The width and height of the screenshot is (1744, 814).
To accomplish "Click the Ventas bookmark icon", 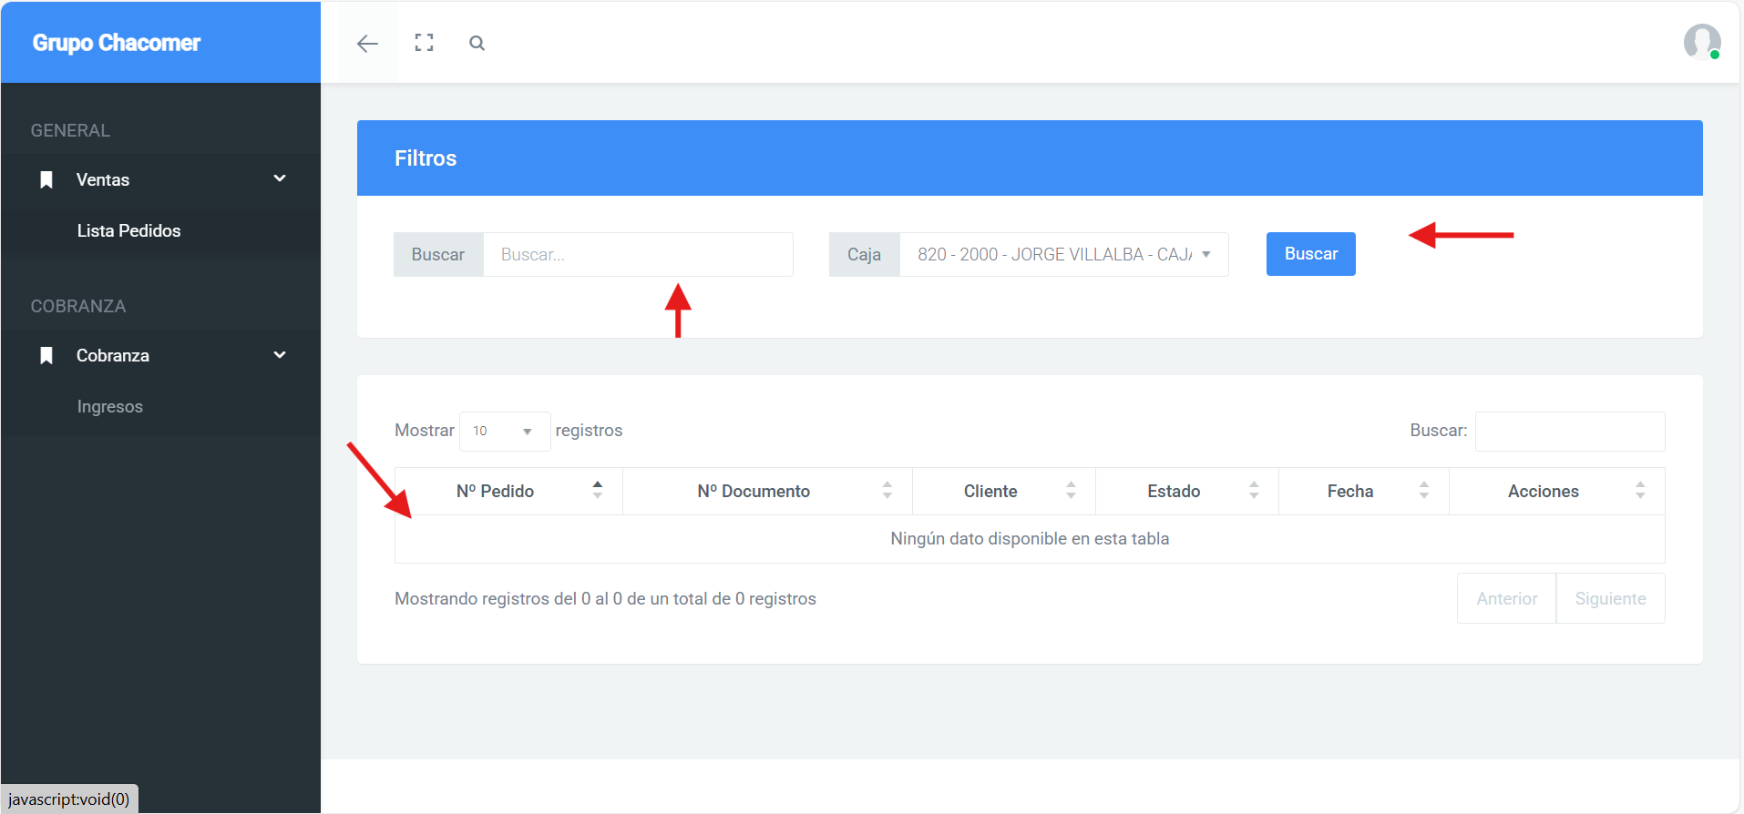I will [46, 180].
